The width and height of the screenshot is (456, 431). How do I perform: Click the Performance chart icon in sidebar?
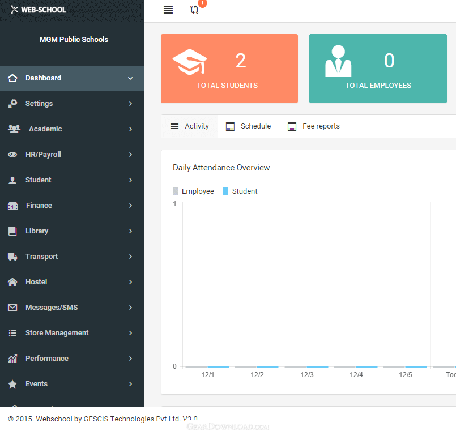[12, 359]
